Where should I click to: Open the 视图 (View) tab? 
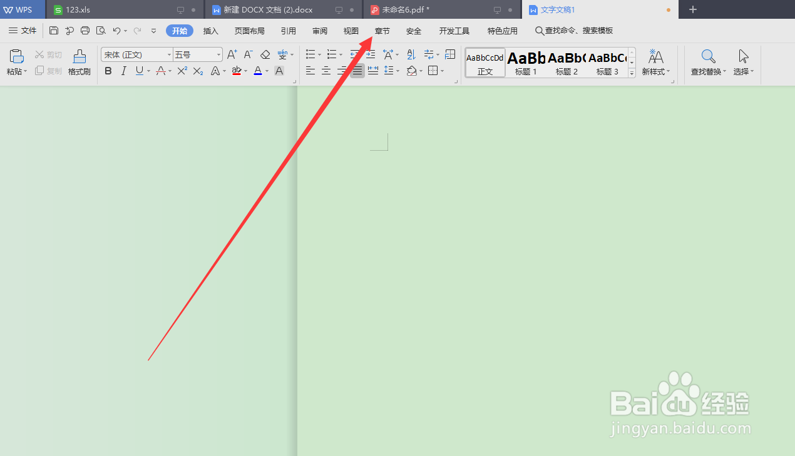pyautogui.click(x=351, y=31)
